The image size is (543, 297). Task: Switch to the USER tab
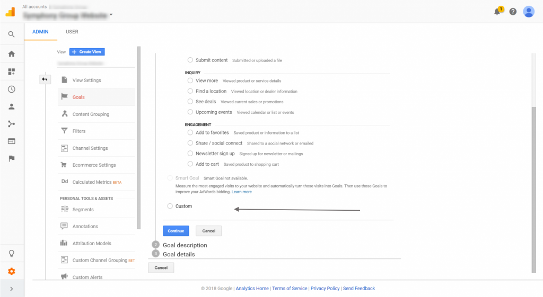click(x=72, y=32)
